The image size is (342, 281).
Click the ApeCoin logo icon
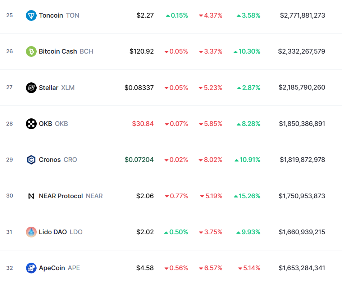coord(31,268)
